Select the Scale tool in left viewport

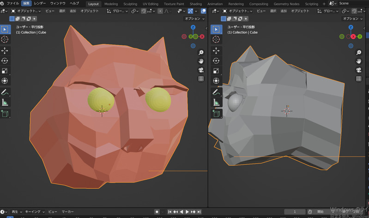point(5,71)
